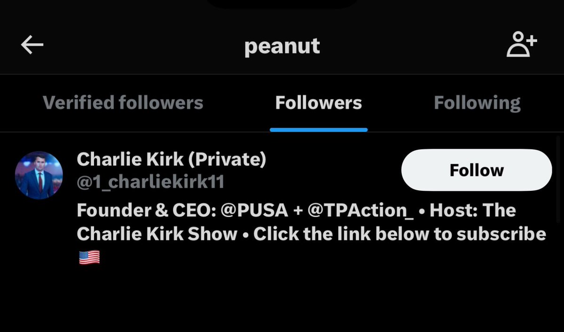Open the add-person connect icon
Viewport: 564px width, 332px height.
click(521, 45)
